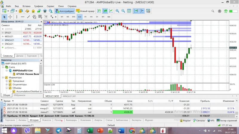Open Telegram from the Windows taskbar
This screenshot has width=239, height=134.
click(59, 130)
